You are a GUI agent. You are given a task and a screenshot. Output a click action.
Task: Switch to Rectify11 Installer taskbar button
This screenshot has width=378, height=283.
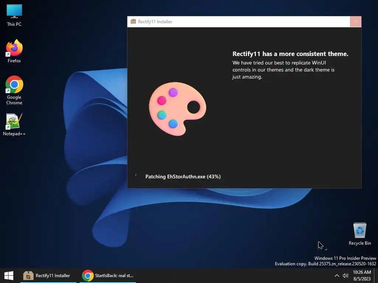click(48, 276)
